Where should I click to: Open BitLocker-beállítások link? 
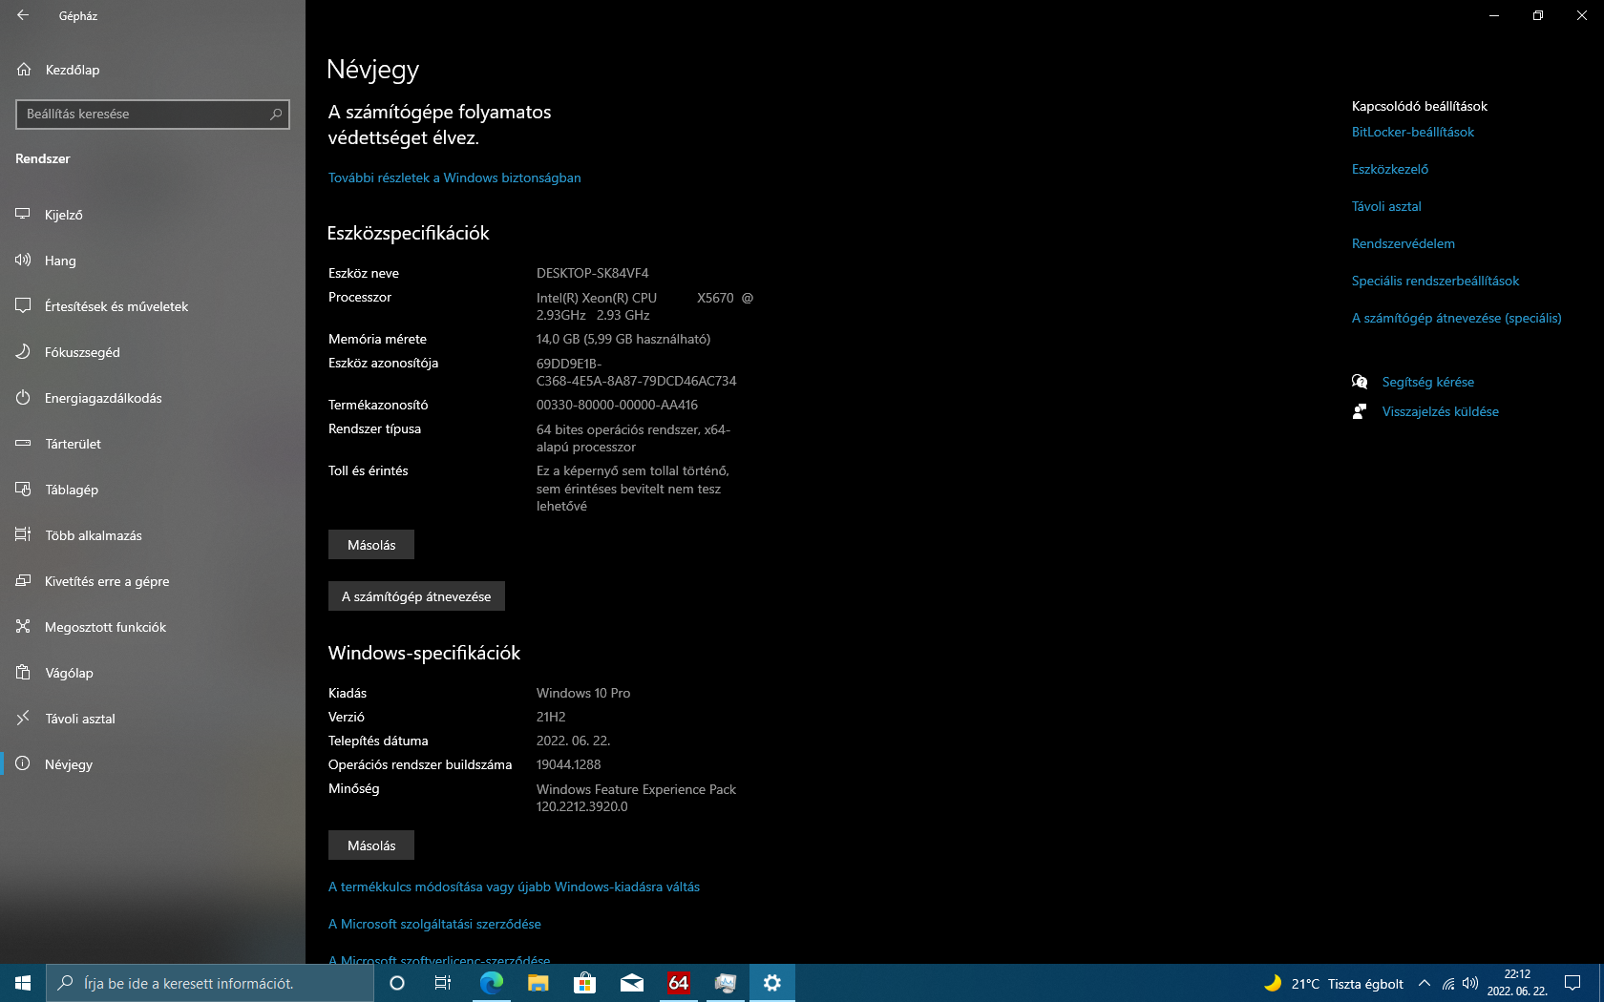tap(1412, 132)
